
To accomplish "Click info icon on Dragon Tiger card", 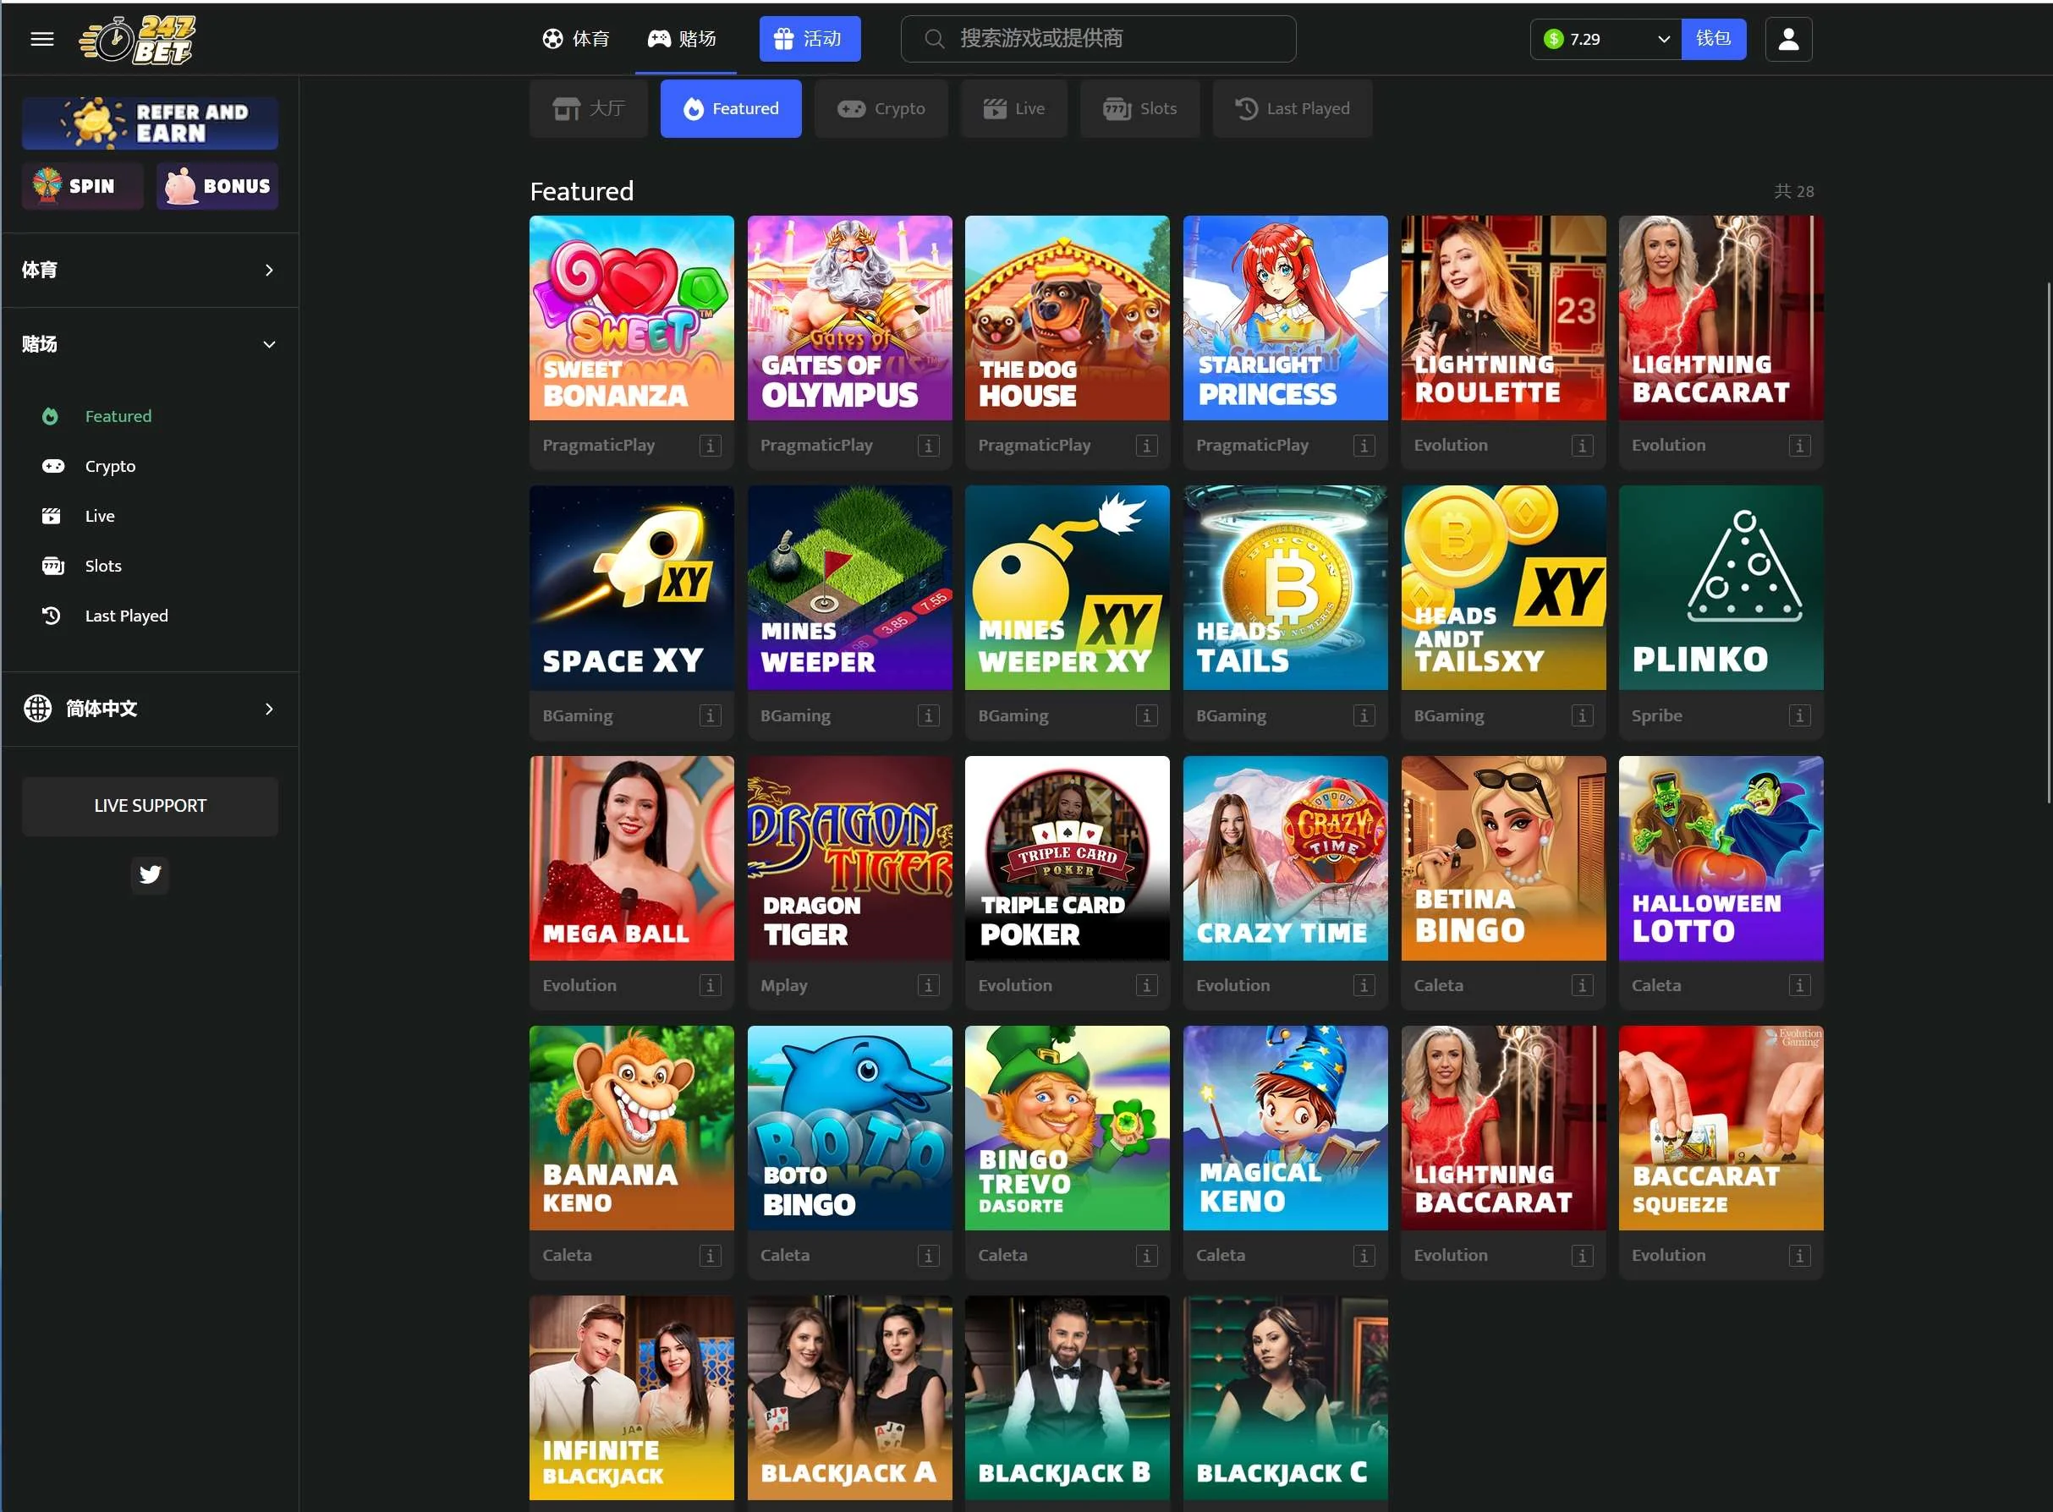I will click(927, 986).
